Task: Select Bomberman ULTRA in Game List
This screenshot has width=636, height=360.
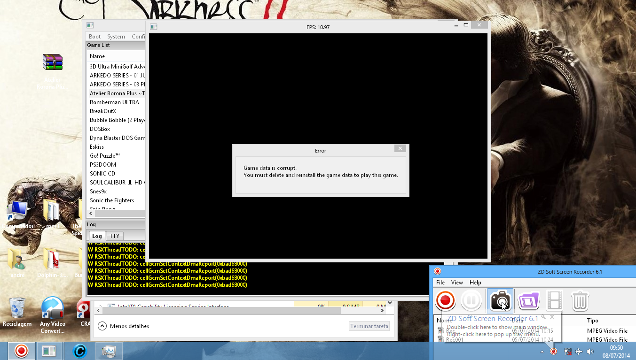Action: 114,102
